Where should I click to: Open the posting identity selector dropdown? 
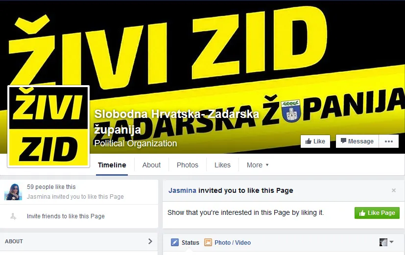point(386,242)
